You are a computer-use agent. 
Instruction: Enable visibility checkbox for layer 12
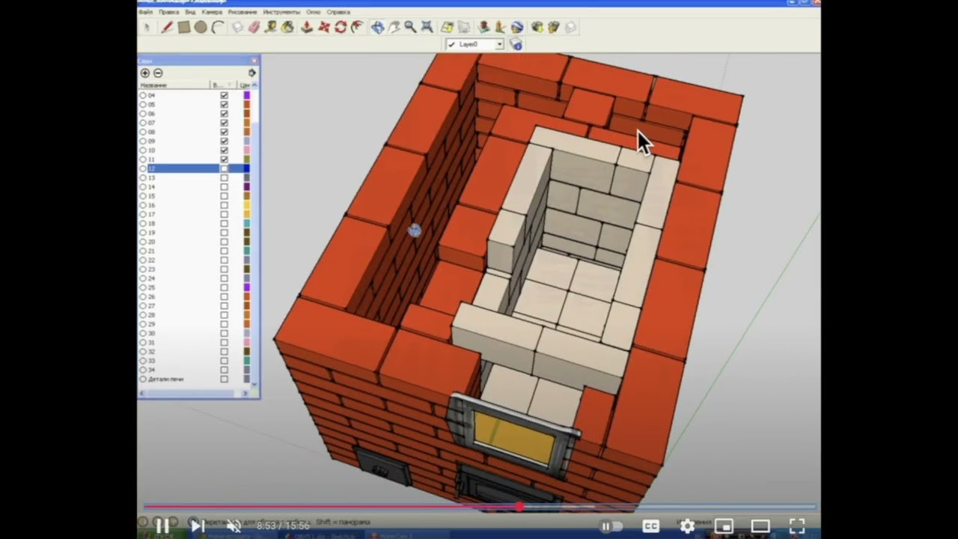click(224, 168)
